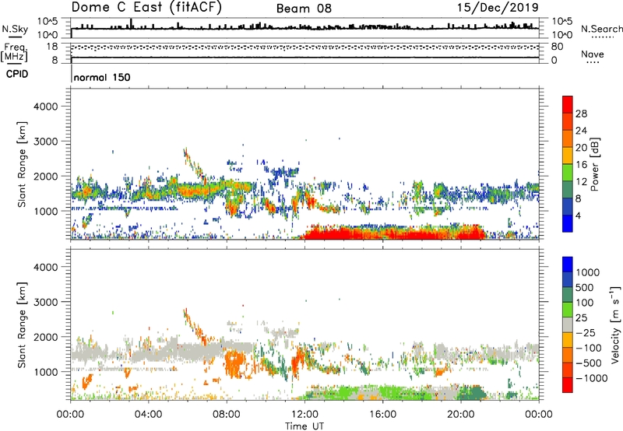Click the '4' power colorbar label
The height and width of the screenshot is (431, 623).
[579, 216]
